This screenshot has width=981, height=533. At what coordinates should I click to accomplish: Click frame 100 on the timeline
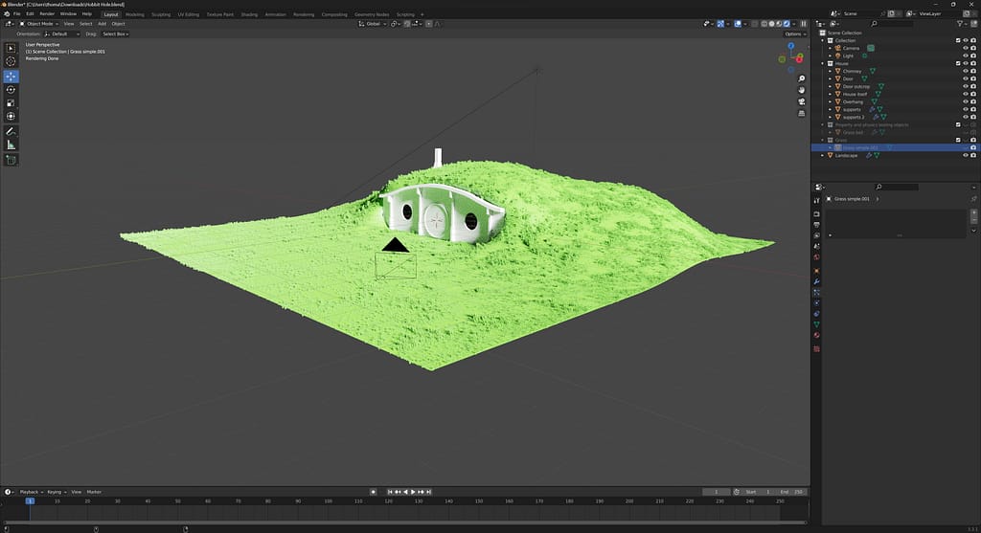click(328, 500)
